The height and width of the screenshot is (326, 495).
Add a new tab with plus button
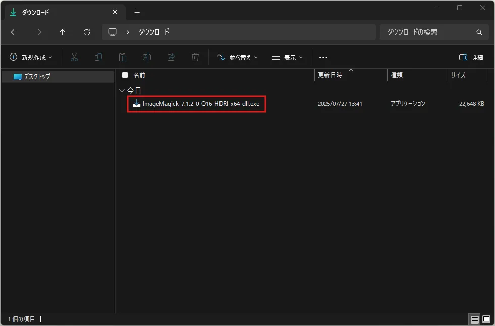click(137, 12)
